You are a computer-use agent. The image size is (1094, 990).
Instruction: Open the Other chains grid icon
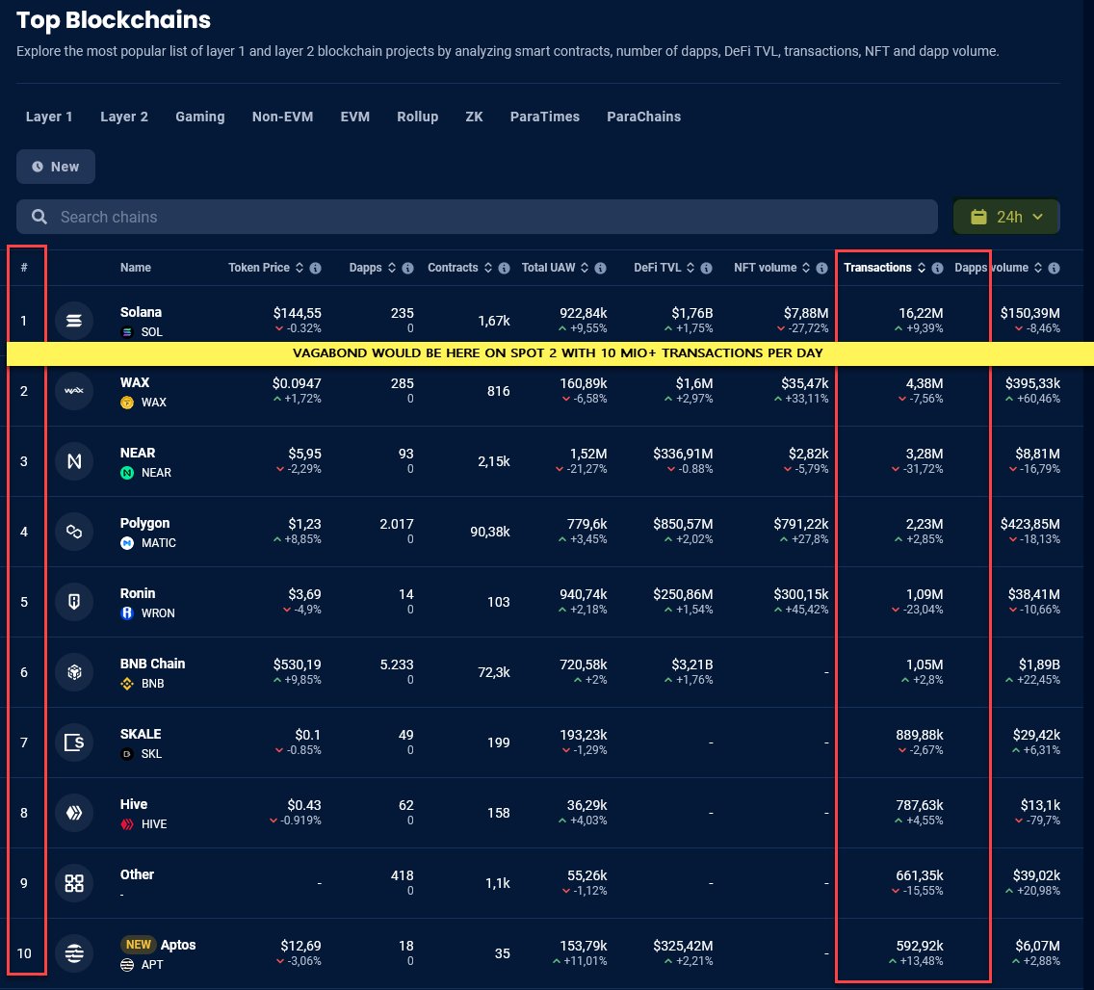pos(74,883)
